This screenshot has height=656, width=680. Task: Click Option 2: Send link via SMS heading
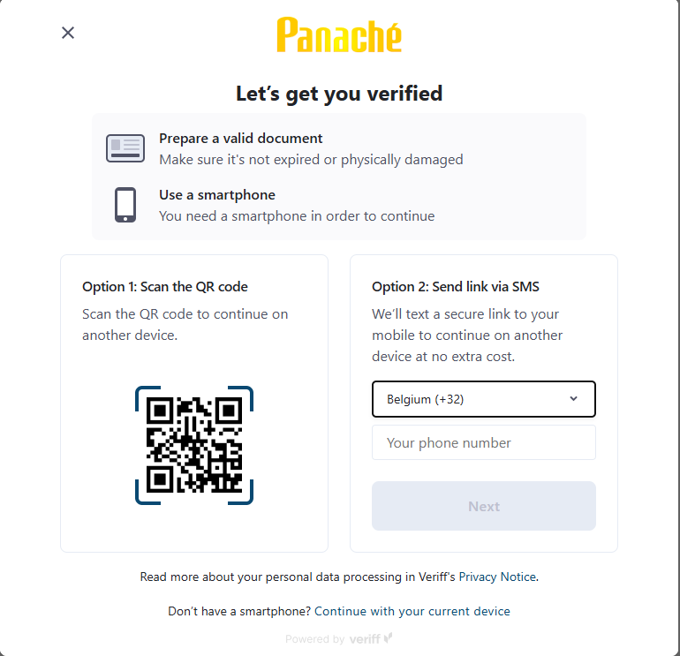(456, 287)
